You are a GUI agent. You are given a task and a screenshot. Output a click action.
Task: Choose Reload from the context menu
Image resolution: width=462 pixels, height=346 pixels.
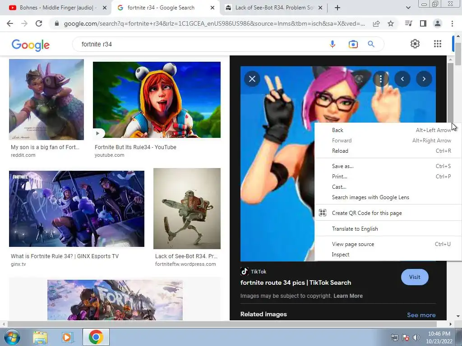[x=388, y=150]
